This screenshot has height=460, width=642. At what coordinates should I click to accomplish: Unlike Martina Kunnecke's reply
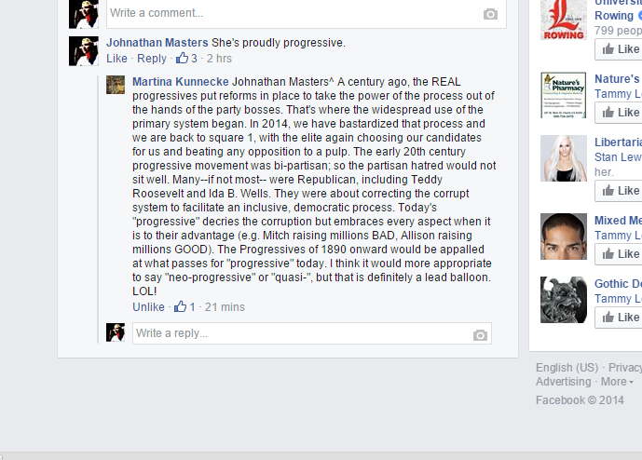click(148, 307)
